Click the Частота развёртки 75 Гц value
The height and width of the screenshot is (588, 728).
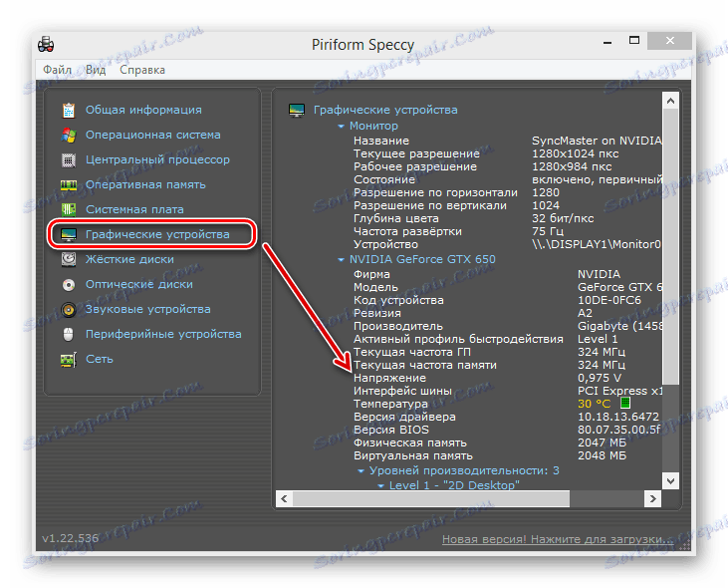click(x=548, y=231)
